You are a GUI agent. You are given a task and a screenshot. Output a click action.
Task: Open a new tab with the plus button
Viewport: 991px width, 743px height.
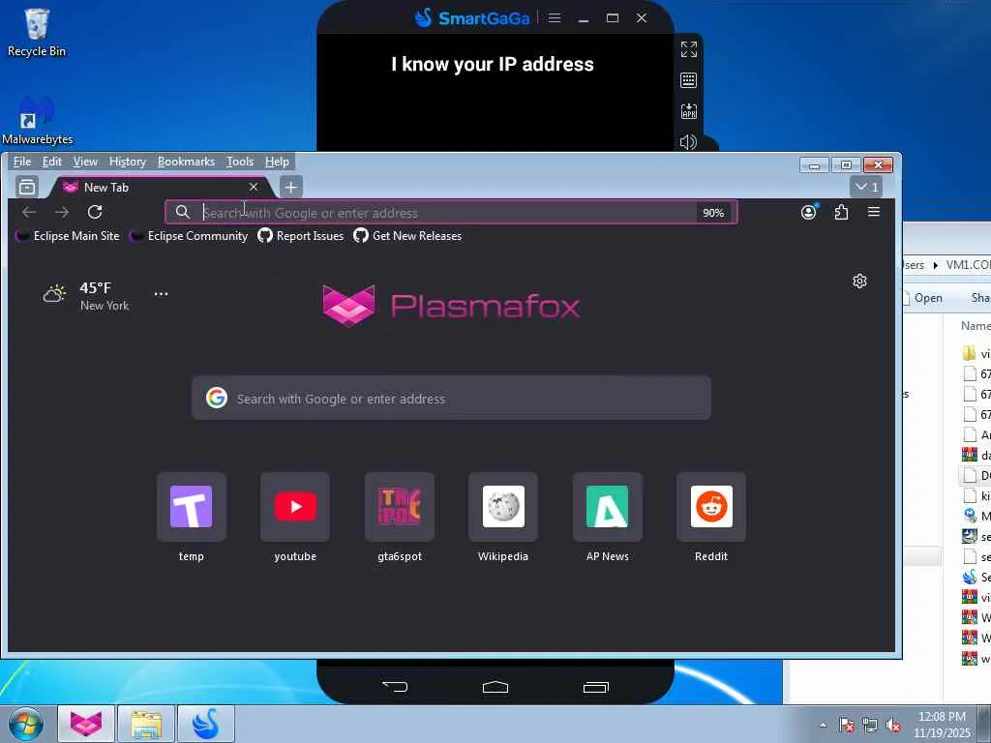click(x=290, y=187)
